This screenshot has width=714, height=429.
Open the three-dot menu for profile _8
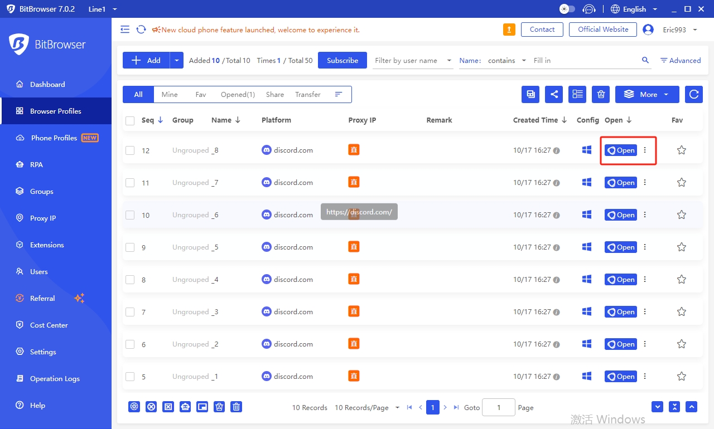pos(645,150)
